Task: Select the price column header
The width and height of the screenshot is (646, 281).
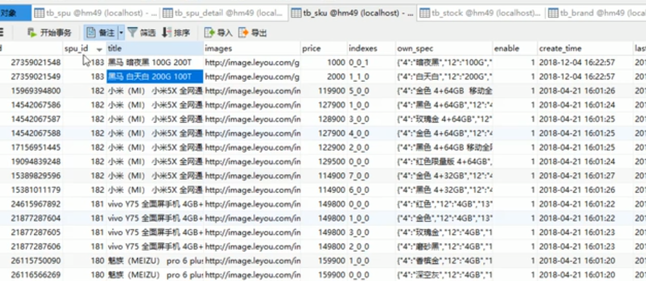Action: (x=324, y=49)
